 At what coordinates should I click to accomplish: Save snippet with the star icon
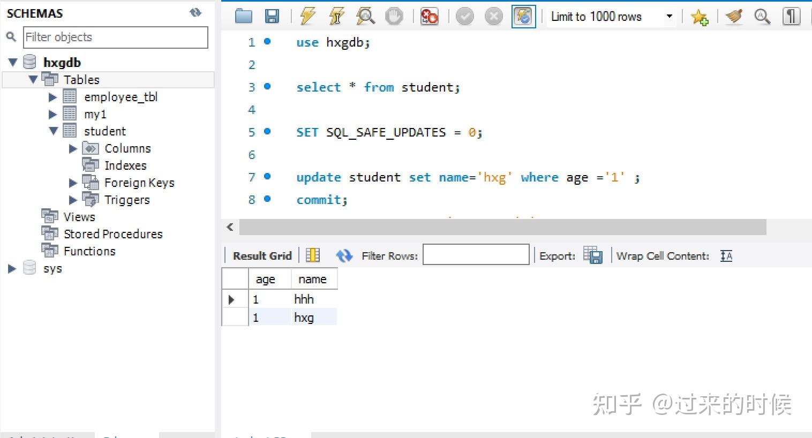700,17
